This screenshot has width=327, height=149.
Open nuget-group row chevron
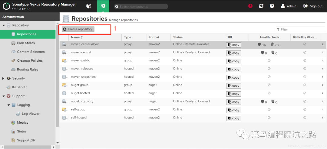point(322,85)
